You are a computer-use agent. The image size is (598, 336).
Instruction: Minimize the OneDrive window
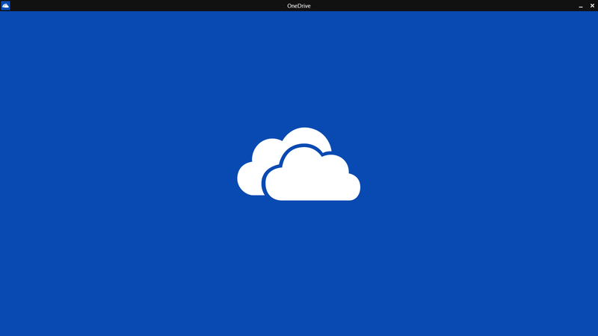click(581, 6)
